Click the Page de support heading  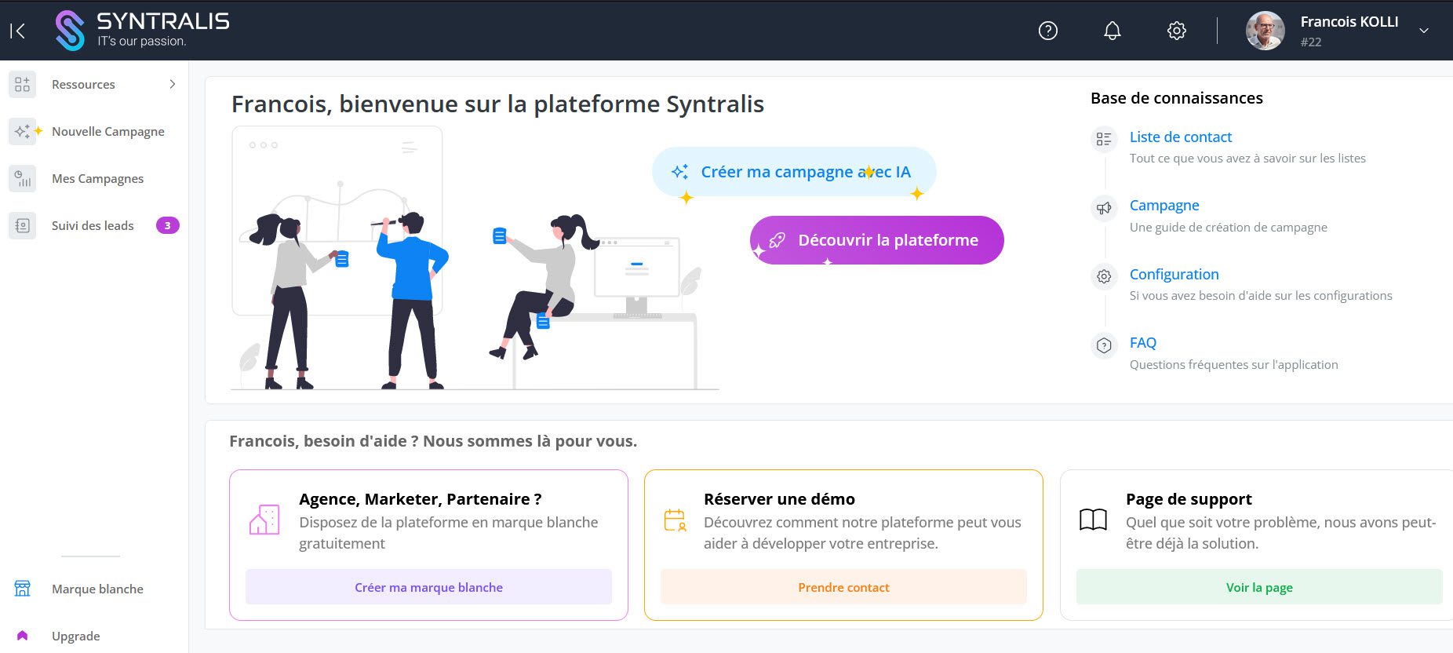pos(1189,499)
